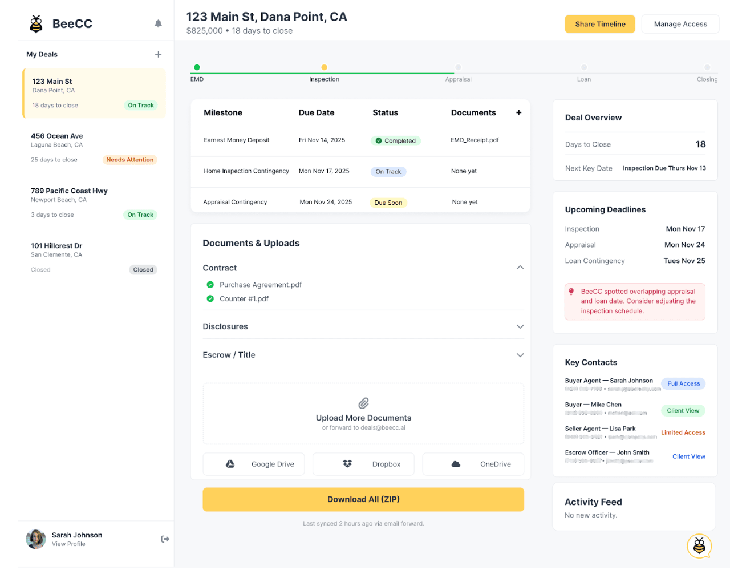Click the Upload More Documents dropzone

(x=363, y=413)
